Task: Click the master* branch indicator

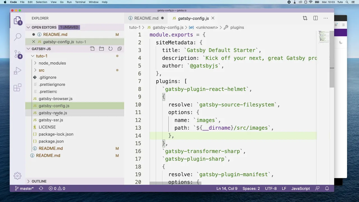Action: (x=24, y=189)
